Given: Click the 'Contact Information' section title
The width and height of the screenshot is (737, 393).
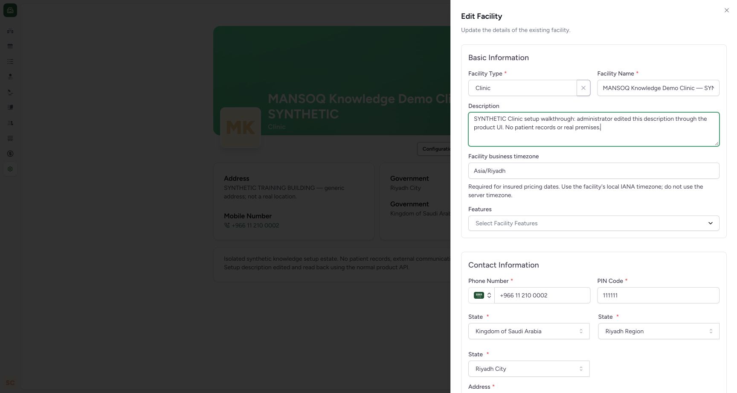Looking at the screenshot, I should (x=503, y=265).
